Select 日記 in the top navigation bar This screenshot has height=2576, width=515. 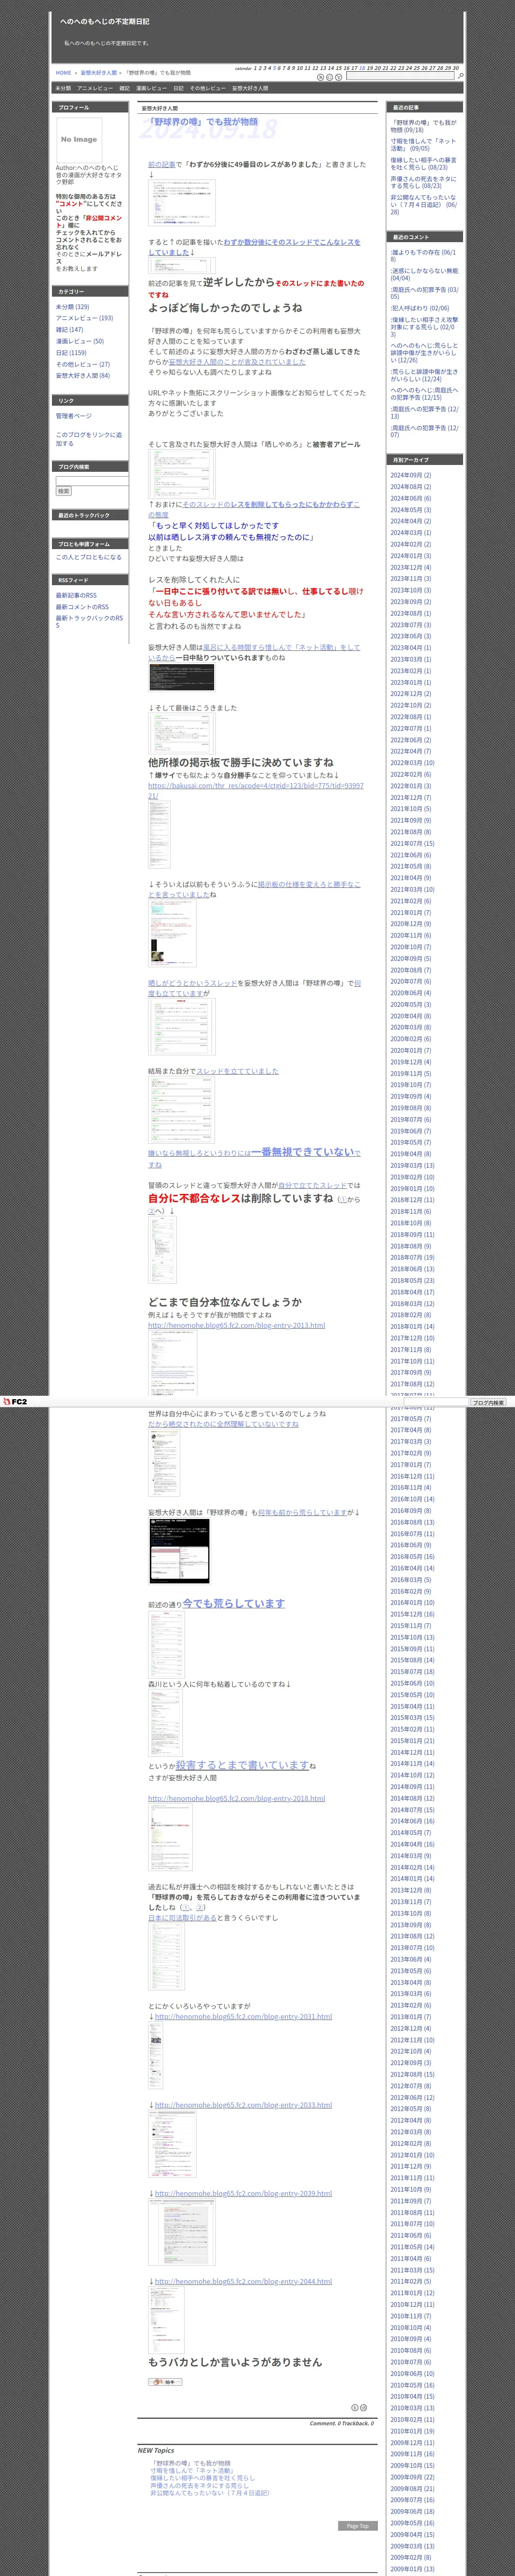178,88
